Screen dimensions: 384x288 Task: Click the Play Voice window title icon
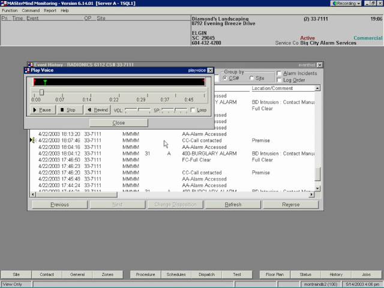click(27, 70)
